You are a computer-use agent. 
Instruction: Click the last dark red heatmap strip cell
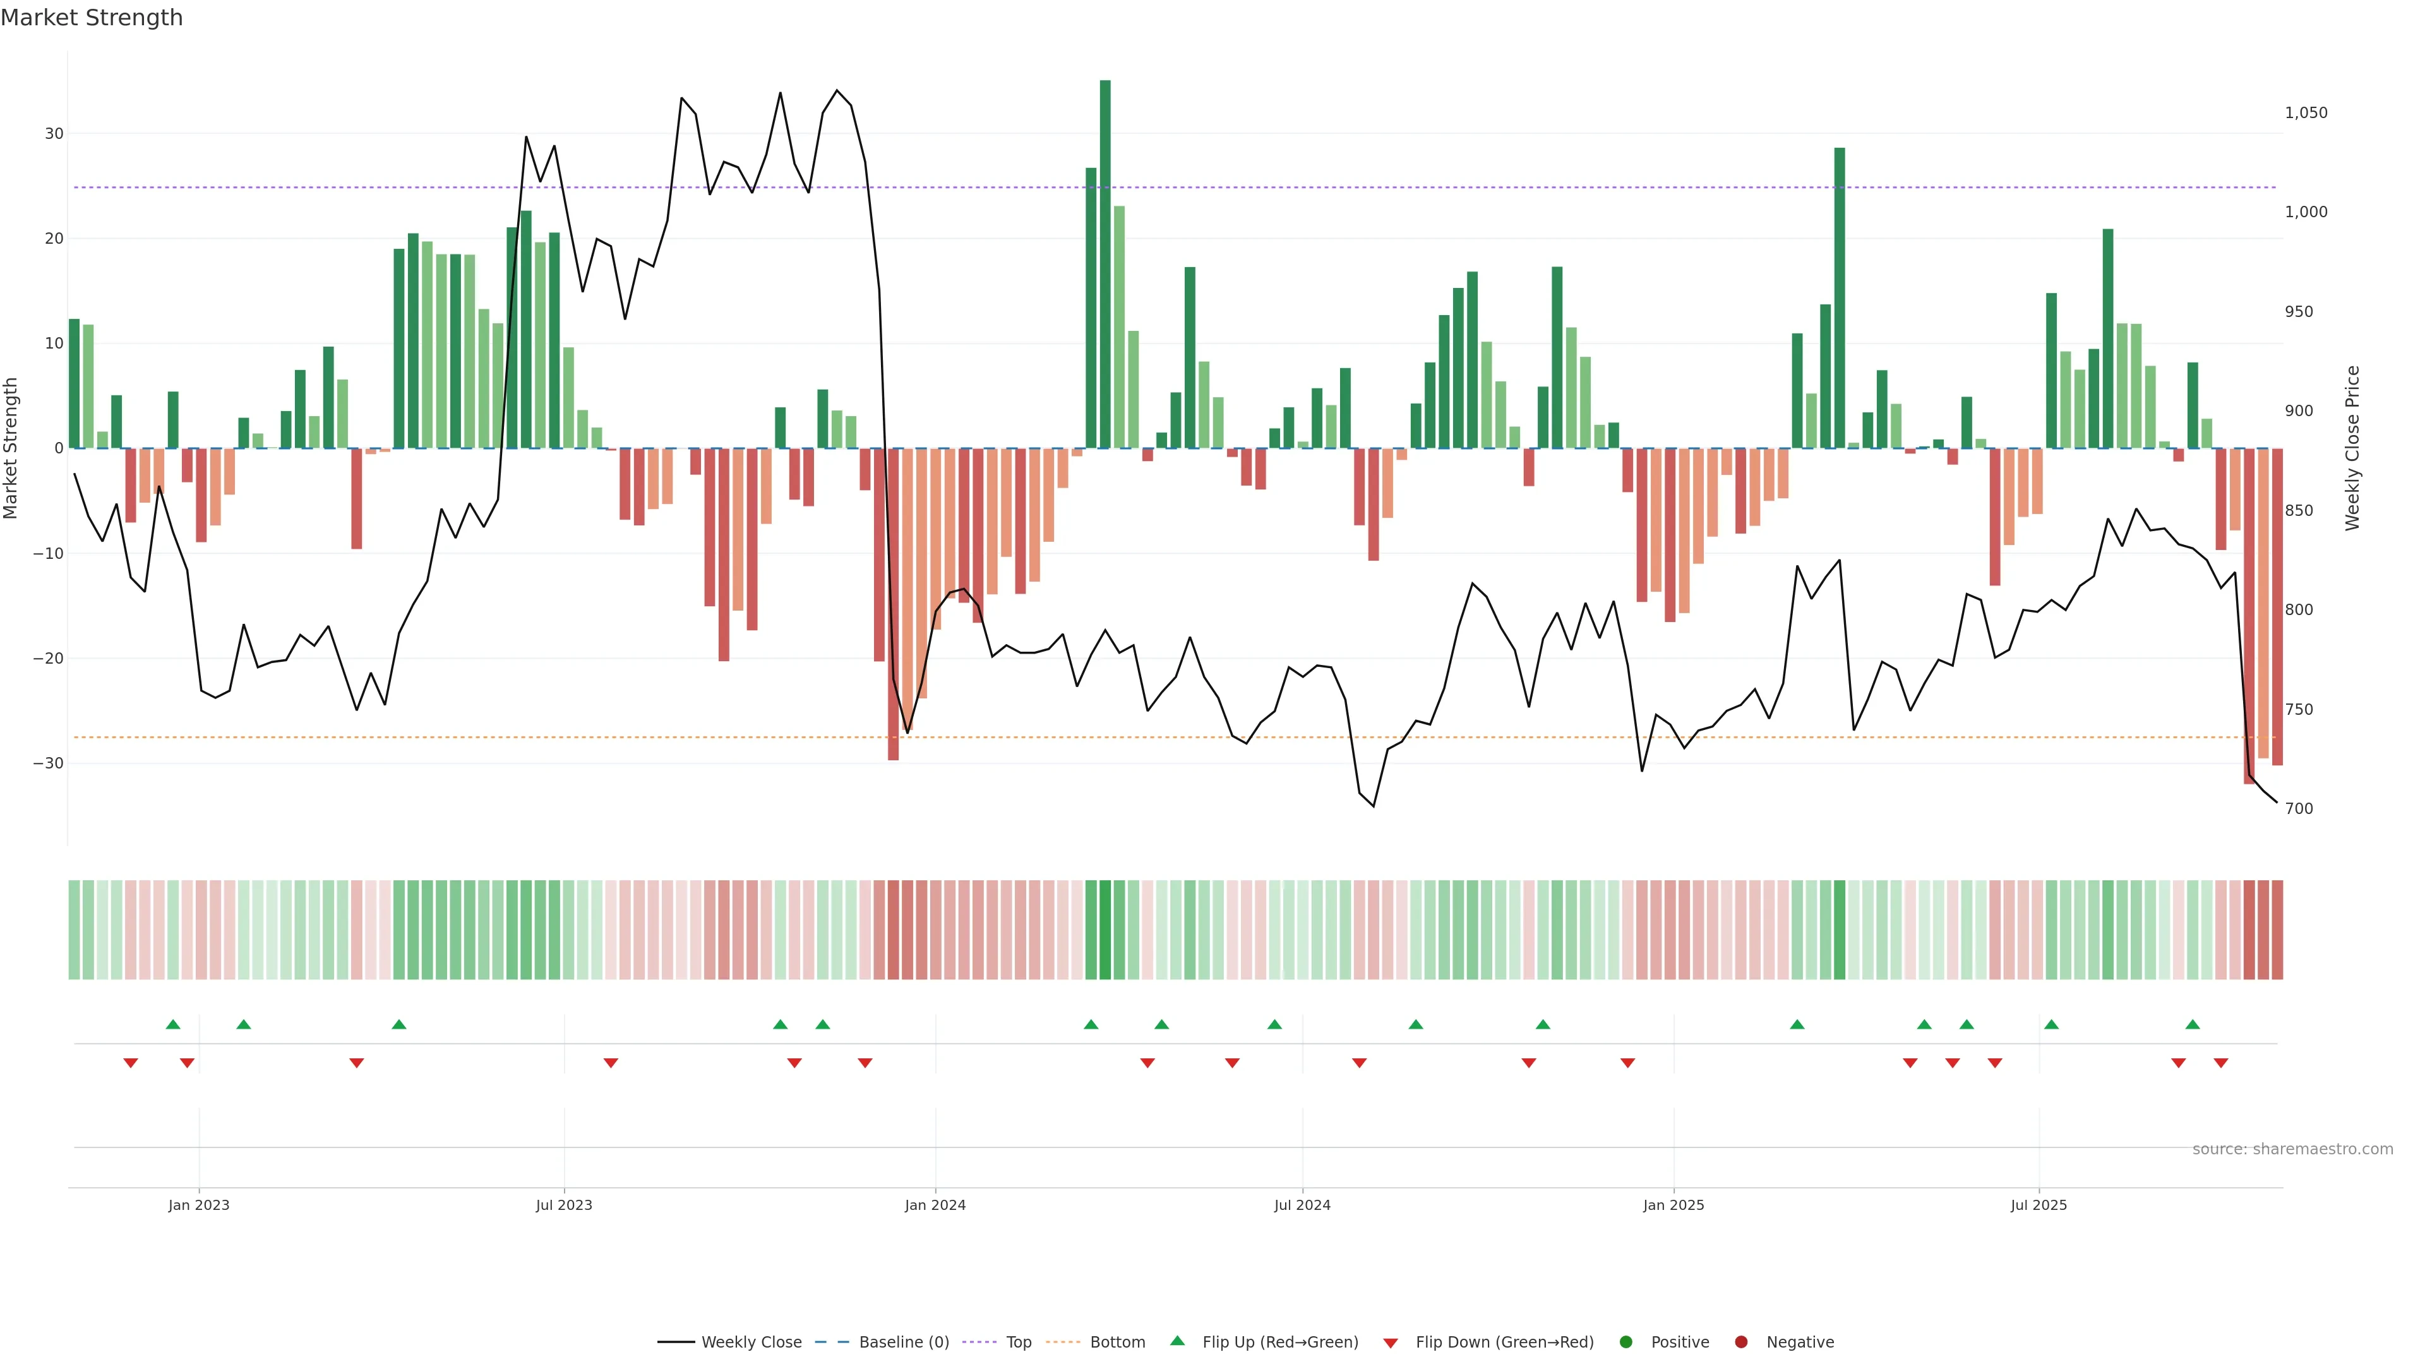click(2277, 930)
